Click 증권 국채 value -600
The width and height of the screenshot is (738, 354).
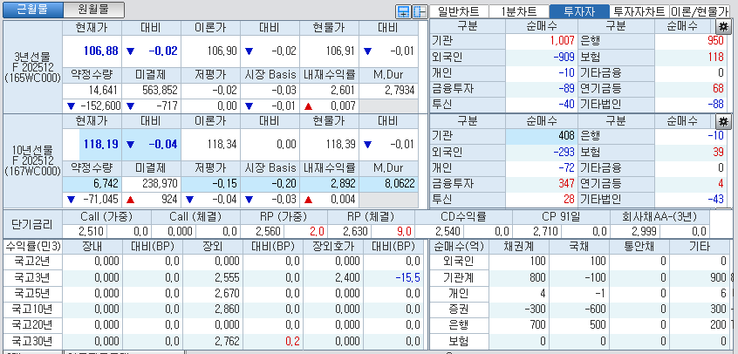coord(595,310)
